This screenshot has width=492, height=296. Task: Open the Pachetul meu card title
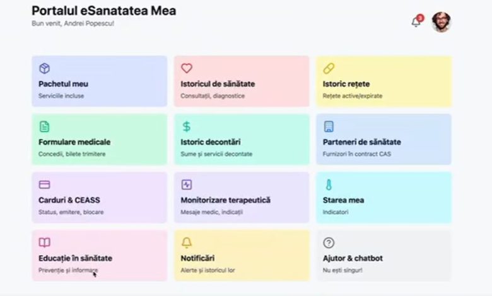(63, 84)
